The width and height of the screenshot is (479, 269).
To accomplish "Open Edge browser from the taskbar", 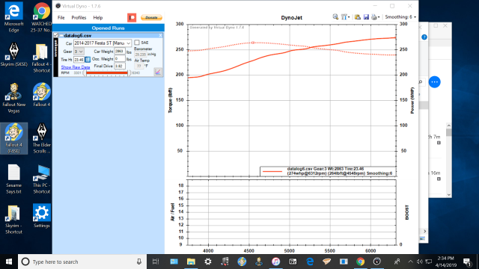I will coord(310,262).
